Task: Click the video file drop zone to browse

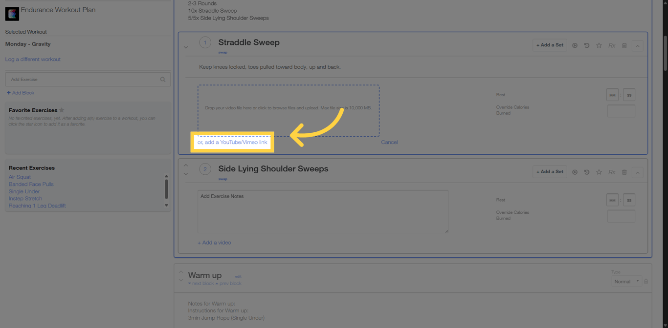Action: 289,111
